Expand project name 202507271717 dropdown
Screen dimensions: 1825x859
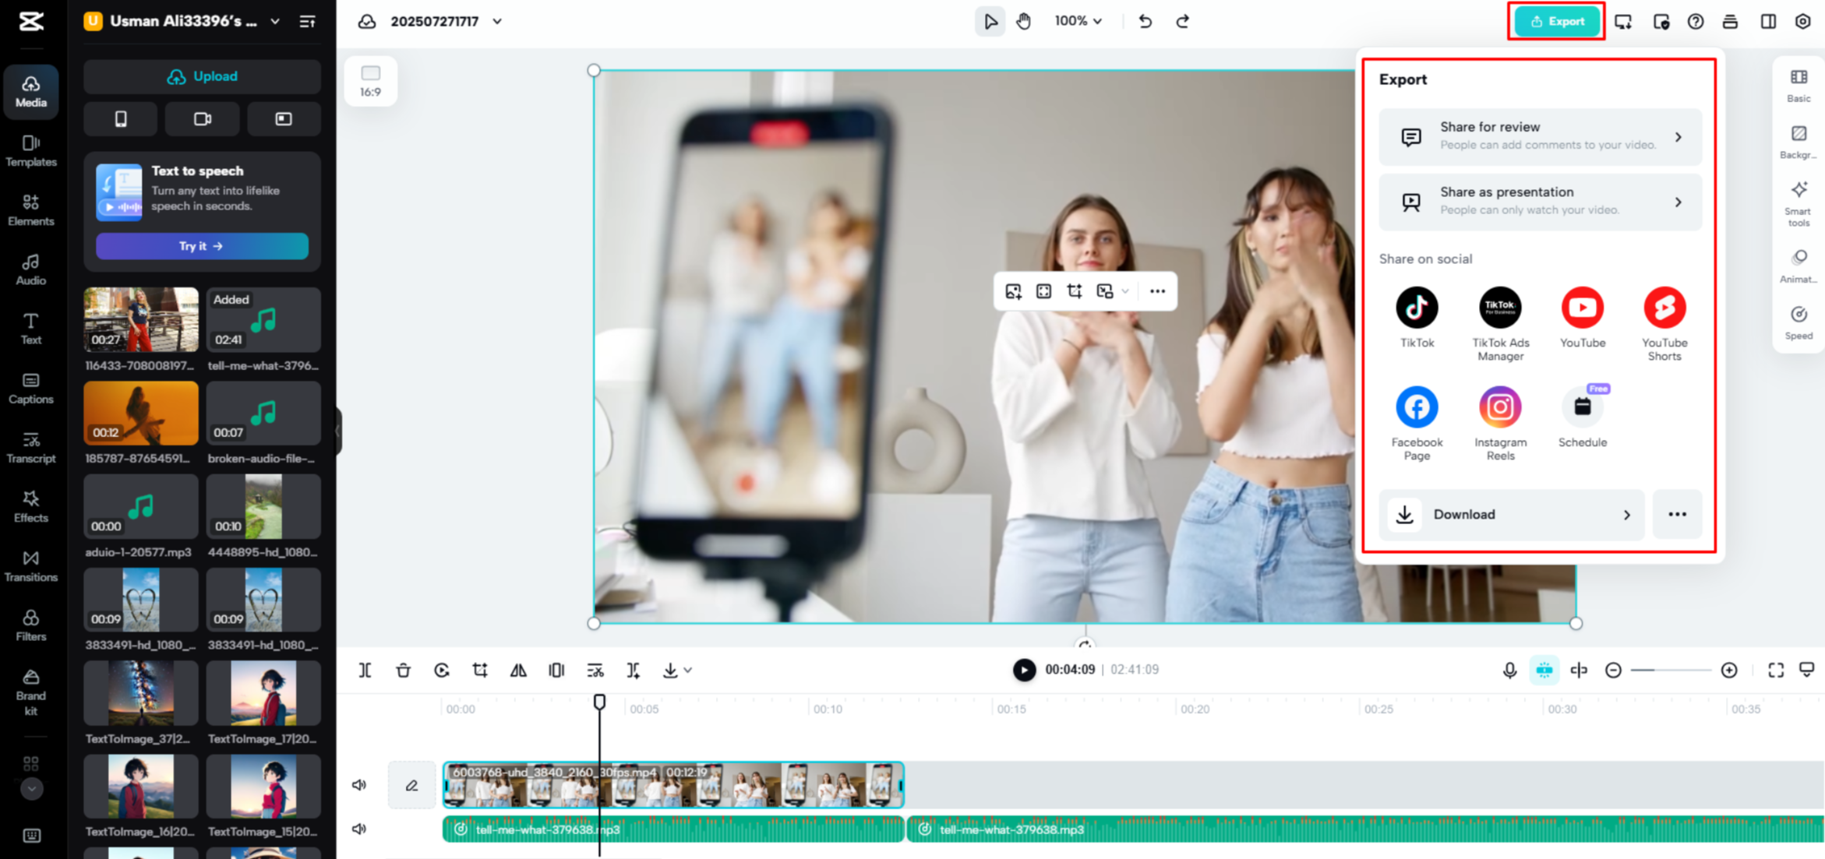pyautogui.click(x=497, y=21)
